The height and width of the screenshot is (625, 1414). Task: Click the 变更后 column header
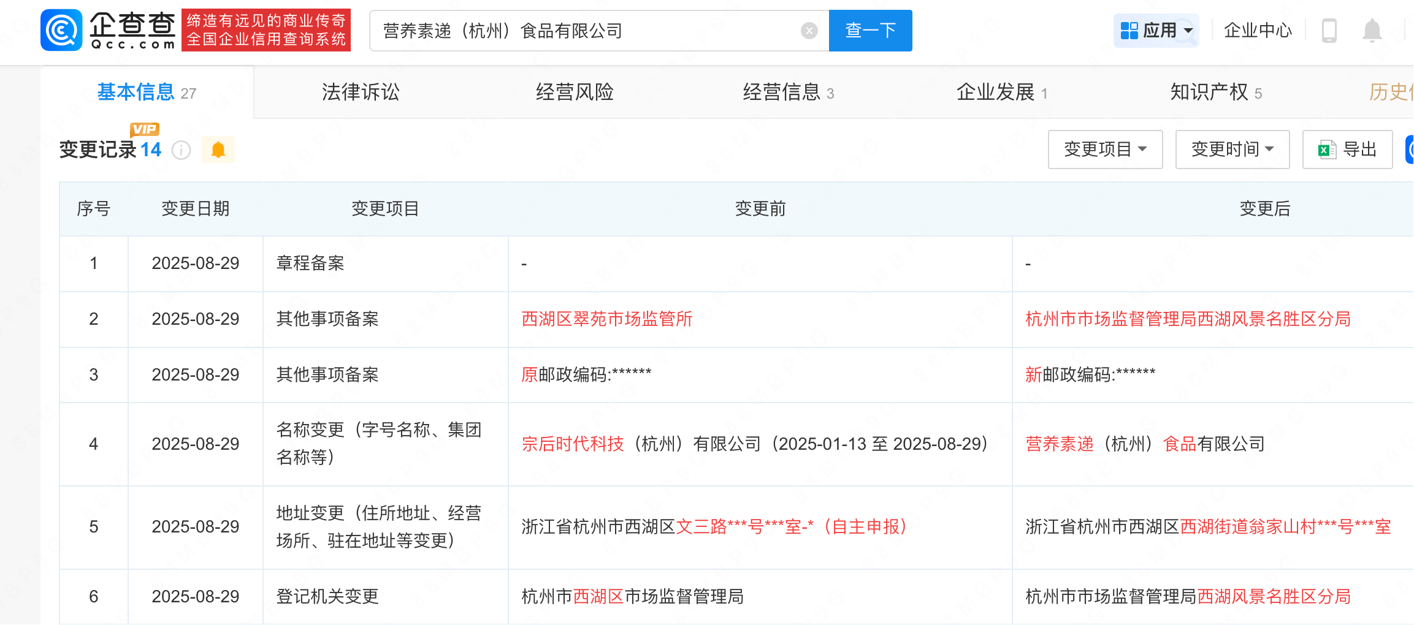pyautogui.click(x=1265, y=209)
